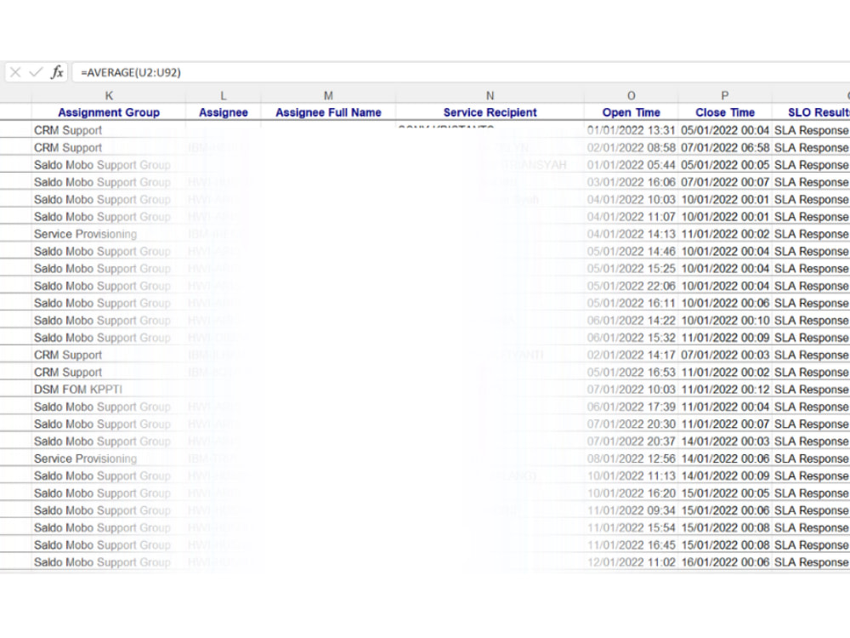Select open time 07/01/2022 20:37
The width and height of the screenshot is (850, 638).
point(631,441)
